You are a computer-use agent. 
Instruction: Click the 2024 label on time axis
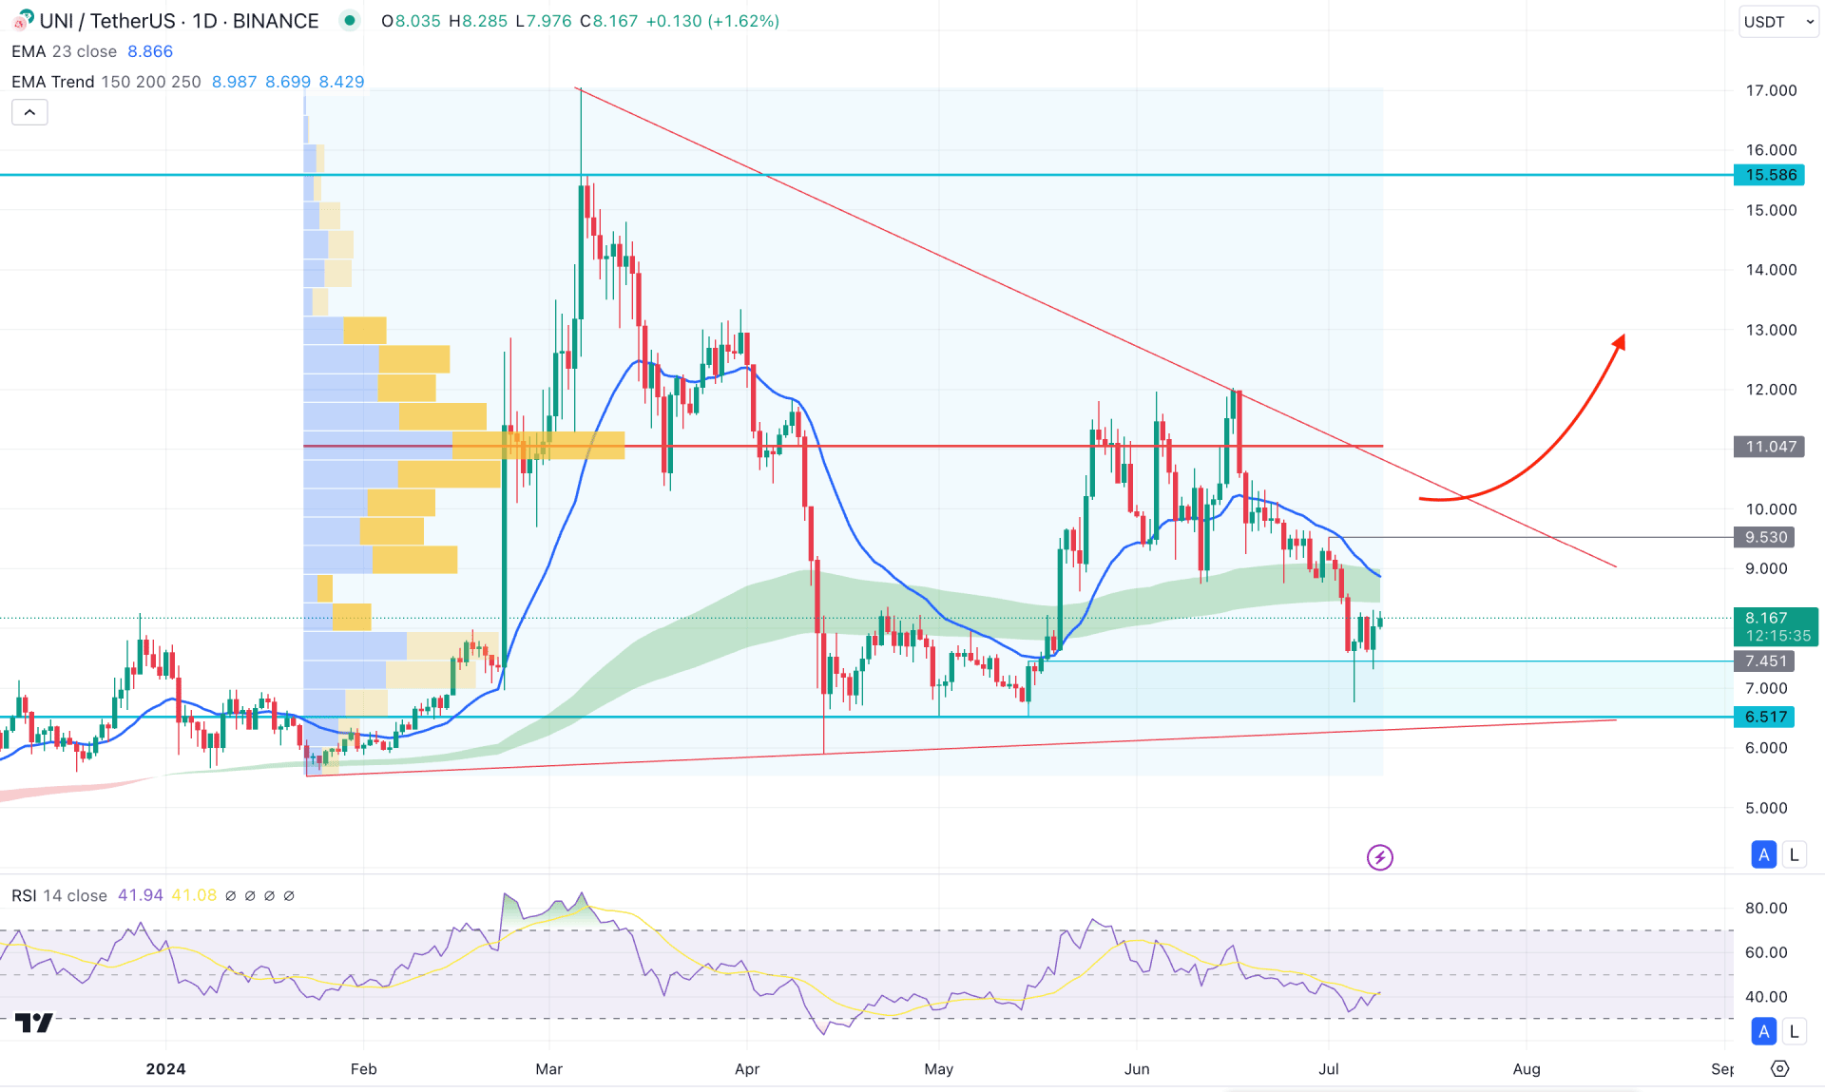pos(165,1069)
